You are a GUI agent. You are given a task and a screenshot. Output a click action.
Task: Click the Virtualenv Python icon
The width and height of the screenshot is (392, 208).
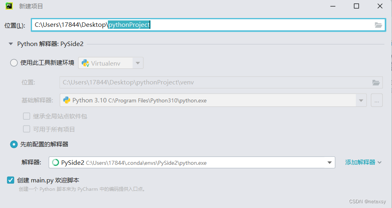pos(85,63)
